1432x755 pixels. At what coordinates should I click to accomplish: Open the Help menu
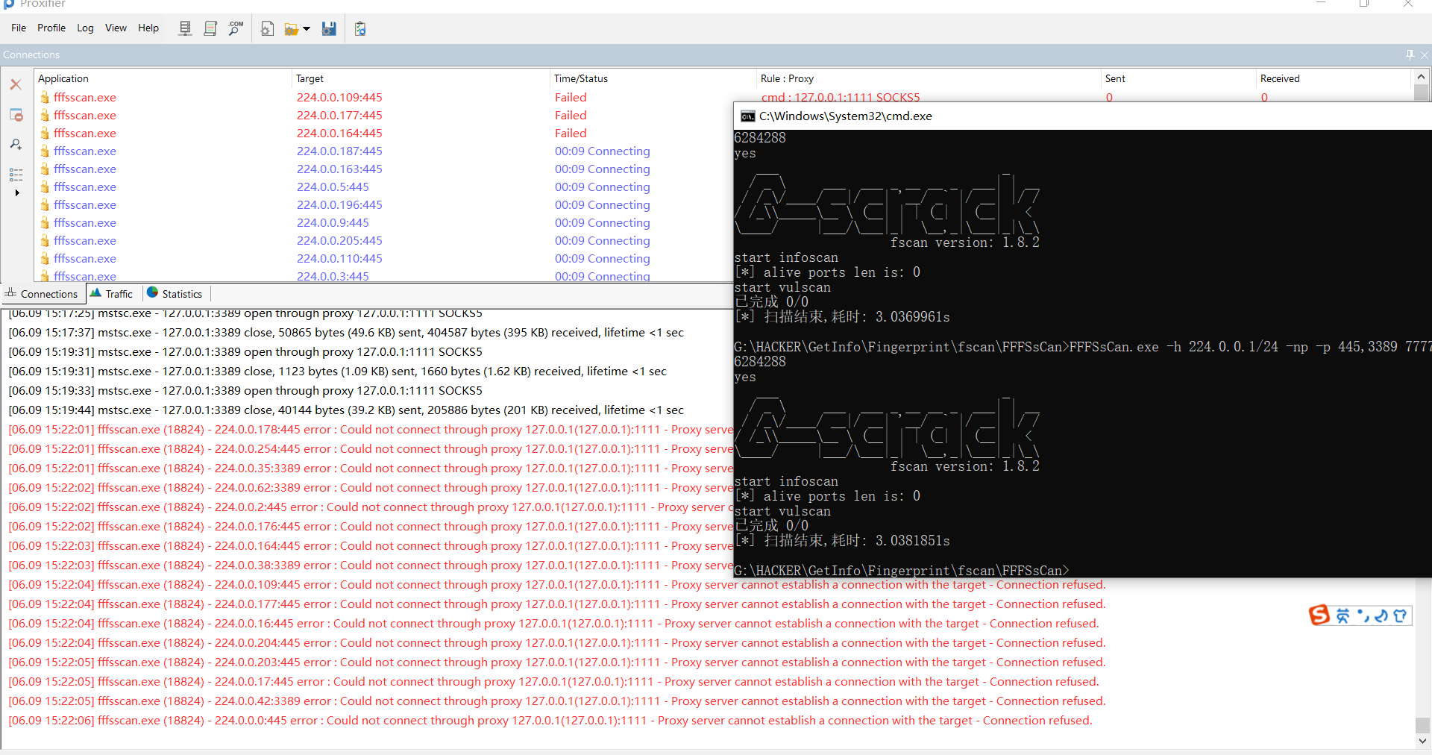pyautogui.click(x=148, y=28)
